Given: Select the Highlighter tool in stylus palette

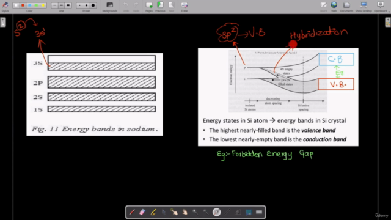Looking at the screenshot, I should coord(153,212).
